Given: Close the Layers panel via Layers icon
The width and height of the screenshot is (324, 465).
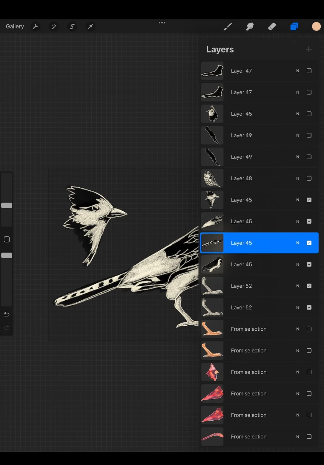Looking at the screenshot, I should 294,27.
